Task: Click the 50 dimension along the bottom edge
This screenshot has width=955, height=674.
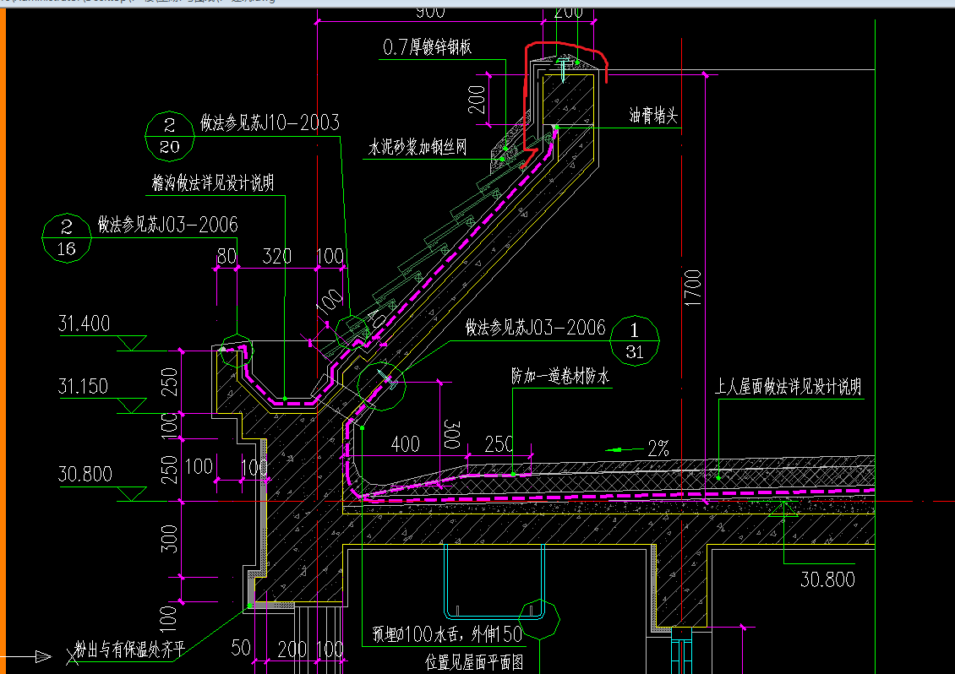Action: pos(241,648)
